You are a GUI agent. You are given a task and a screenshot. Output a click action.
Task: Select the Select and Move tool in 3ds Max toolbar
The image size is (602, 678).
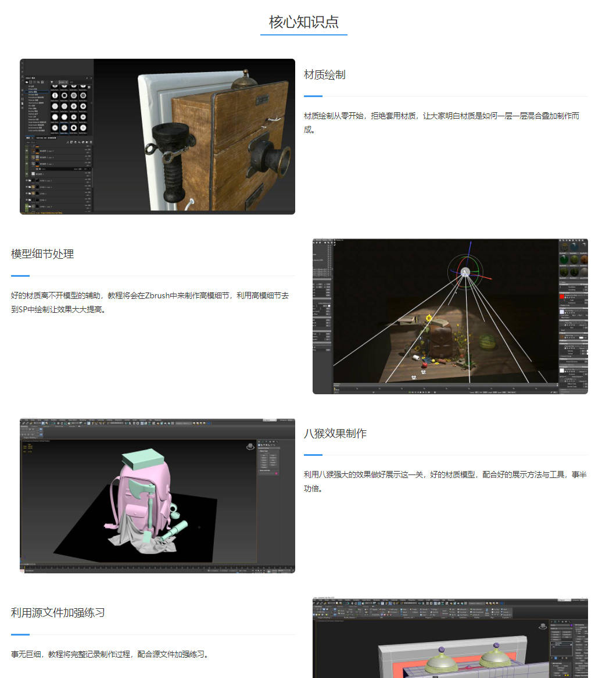coord(58,423)
